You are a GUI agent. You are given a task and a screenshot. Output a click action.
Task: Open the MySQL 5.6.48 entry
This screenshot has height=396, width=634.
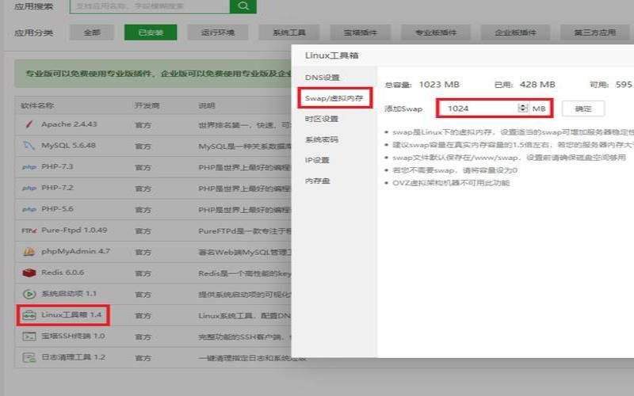[68, 145]
